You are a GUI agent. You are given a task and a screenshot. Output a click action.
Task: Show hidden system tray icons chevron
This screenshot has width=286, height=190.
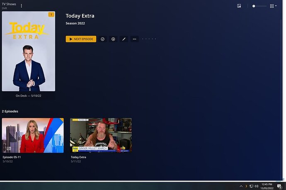pyautogui.click(x=241, y=186)
